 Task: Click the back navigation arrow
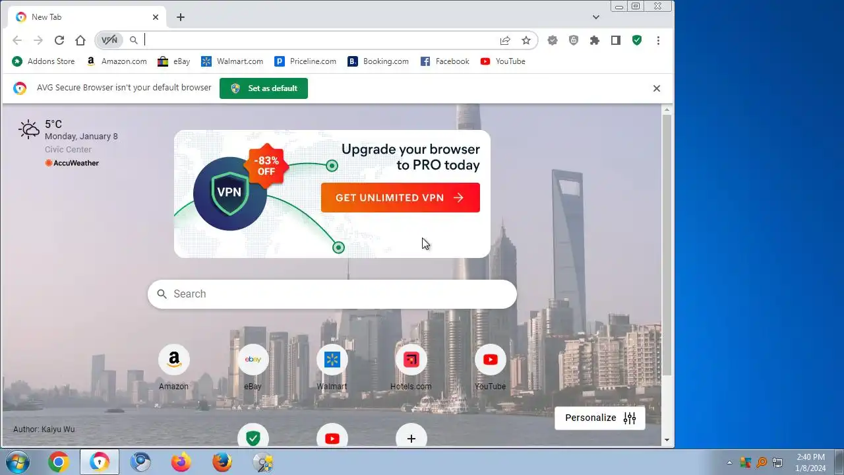point(18,40)
